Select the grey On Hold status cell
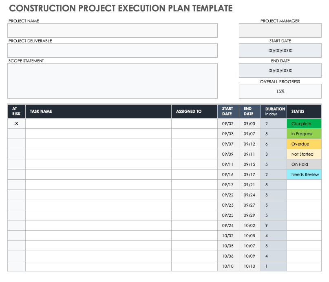 click(304, 164)
